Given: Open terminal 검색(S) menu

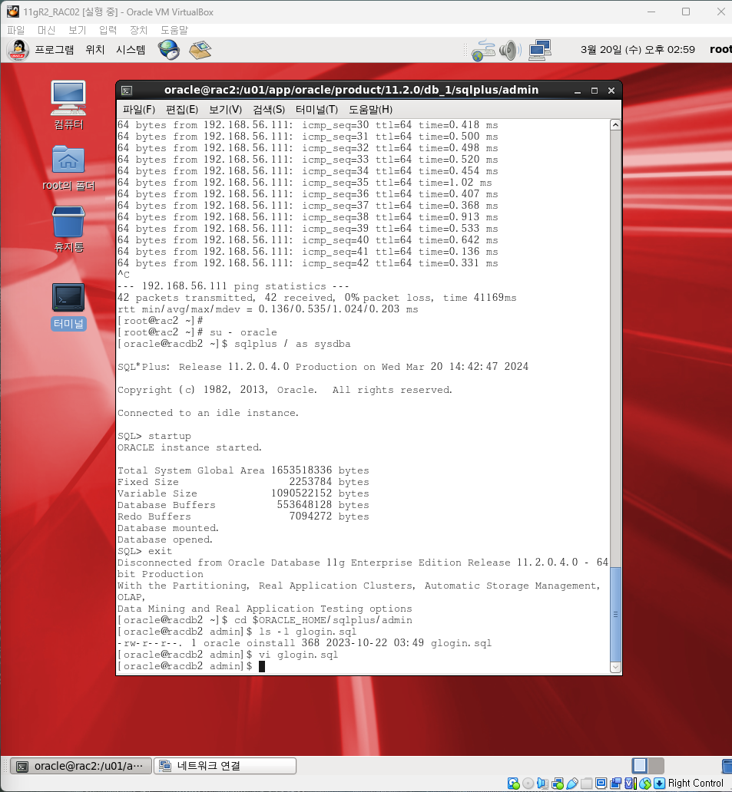Looking at the screenshot, I should pyautogui.click(x=269, y=110).
